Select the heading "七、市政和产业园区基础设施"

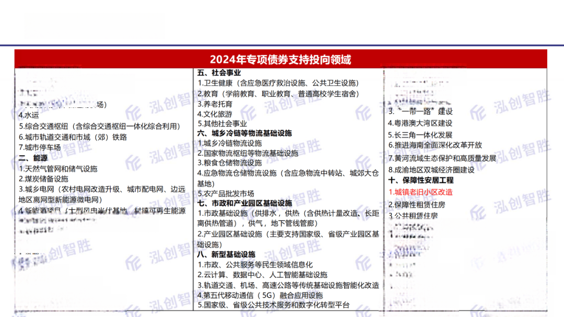pyautogui.click(x=244, y=203)
